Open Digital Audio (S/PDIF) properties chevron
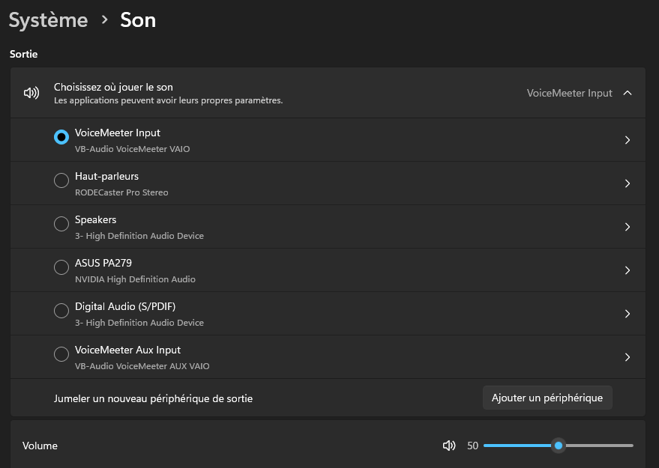This screenshot has width=659, height=468. point(628,314)
